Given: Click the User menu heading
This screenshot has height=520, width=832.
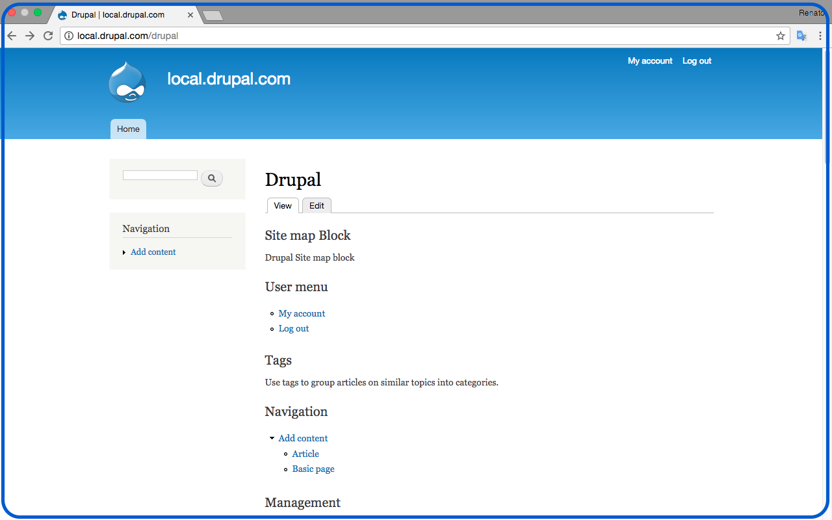Looking at the screenshot, I should click(x=296, y=287).
